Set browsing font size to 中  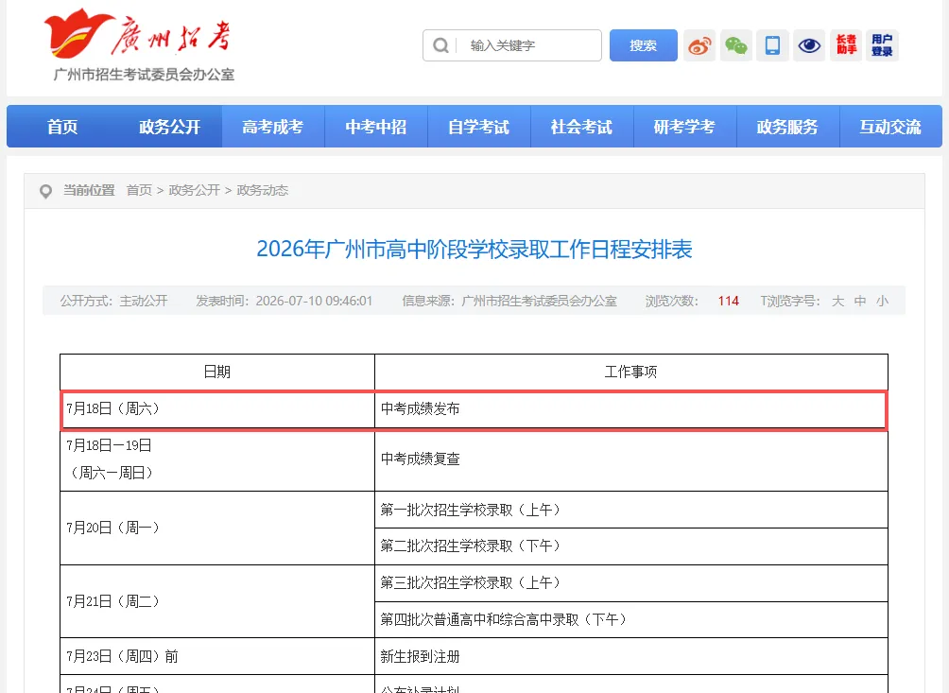[860, 301]
